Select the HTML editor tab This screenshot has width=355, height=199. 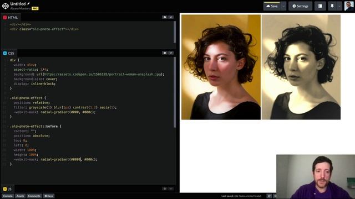[10, 17]
